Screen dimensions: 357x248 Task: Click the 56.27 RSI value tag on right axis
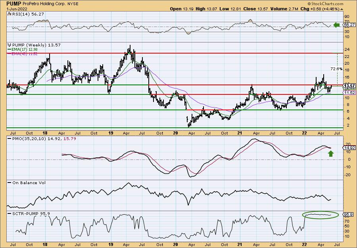pyautogui.click(x=349, y=25)
